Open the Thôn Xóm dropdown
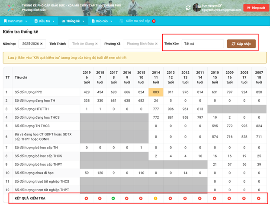The image size is (270, 205). [202, 44]
